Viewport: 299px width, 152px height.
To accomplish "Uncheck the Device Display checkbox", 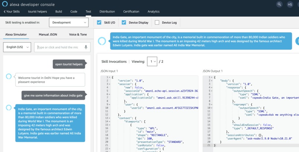I will click(x=124, y=23).
